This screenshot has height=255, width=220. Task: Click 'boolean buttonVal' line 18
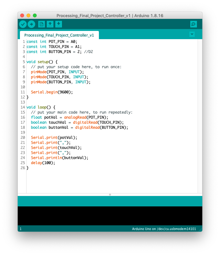tap(79, 127)
